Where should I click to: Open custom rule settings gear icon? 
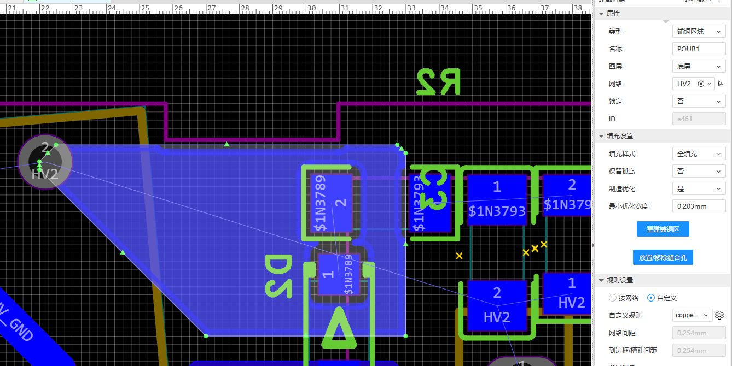(719, 315)
